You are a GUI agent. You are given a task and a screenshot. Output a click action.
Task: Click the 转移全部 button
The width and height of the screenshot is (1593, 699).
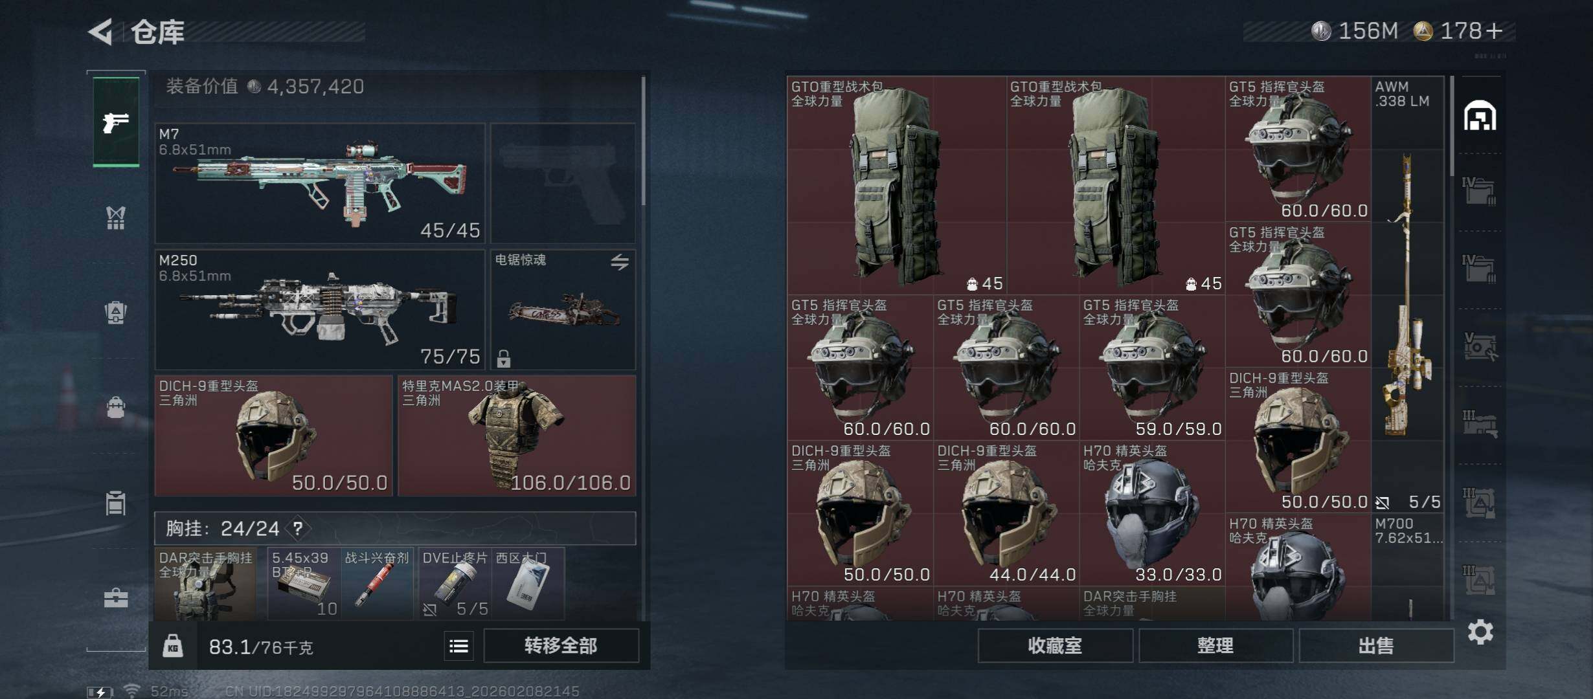click(561, 646)
